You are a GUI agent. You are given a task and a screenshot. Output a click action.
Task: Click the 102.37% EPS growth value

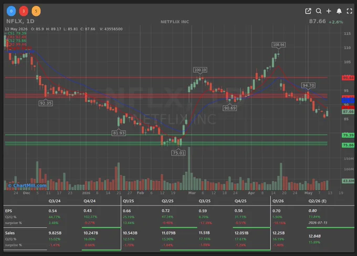coord(90,217)
